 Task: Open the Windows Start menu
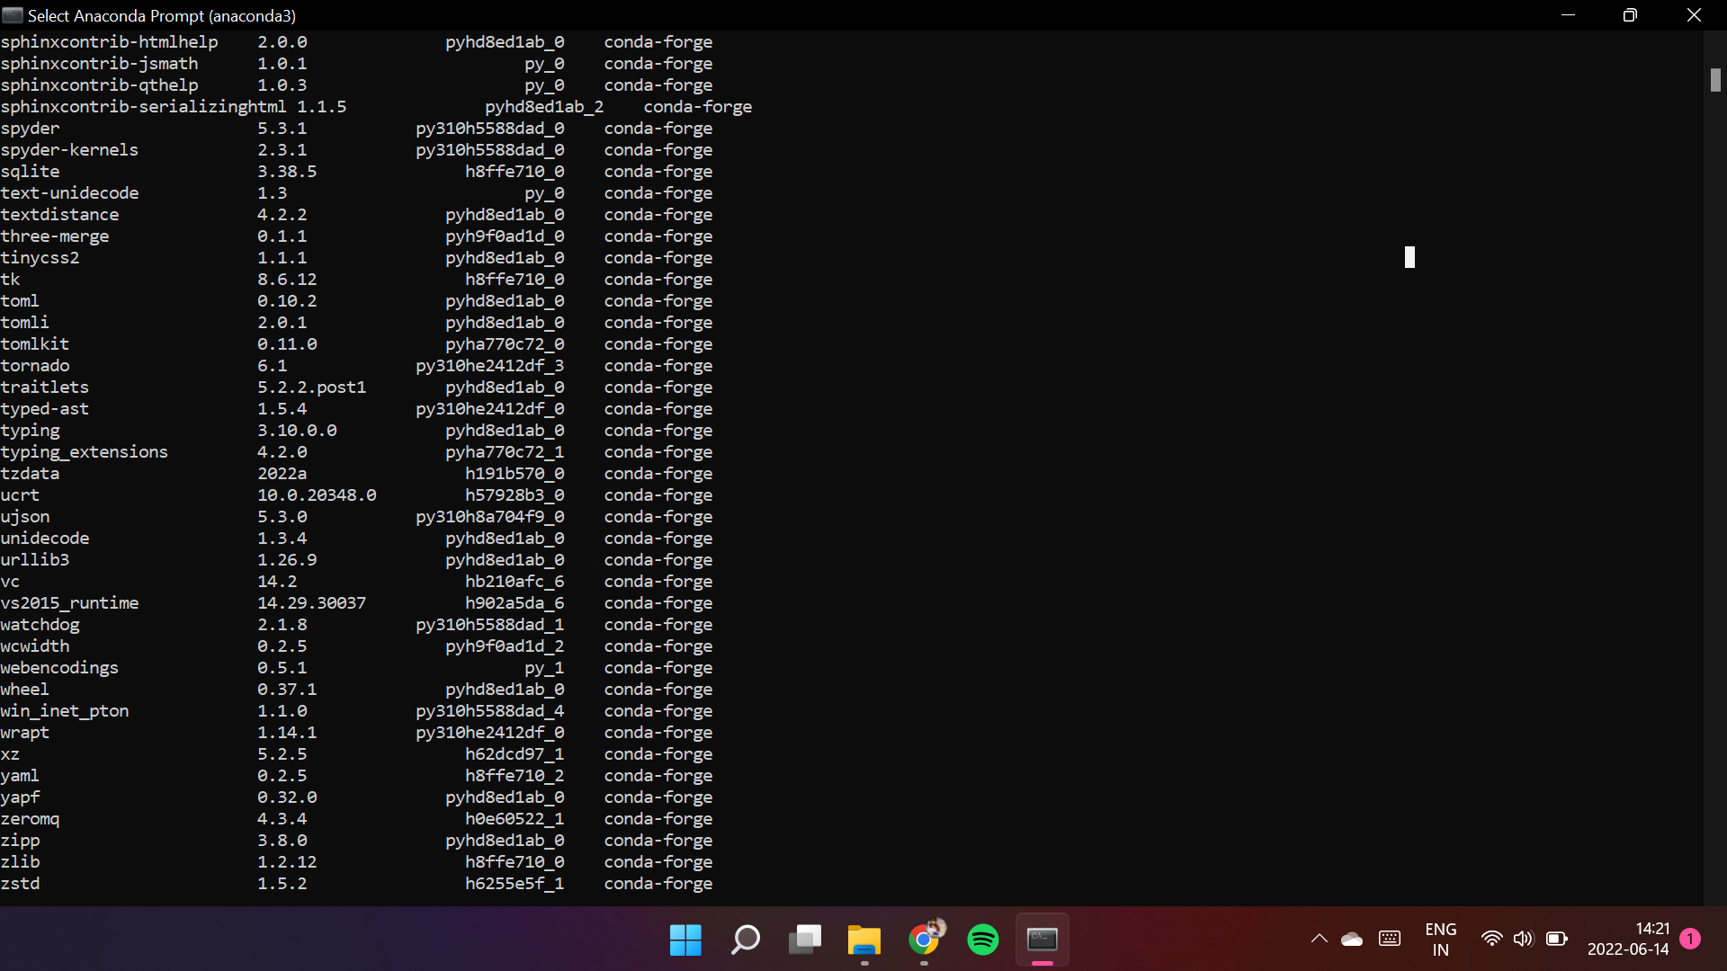point(685,940)
